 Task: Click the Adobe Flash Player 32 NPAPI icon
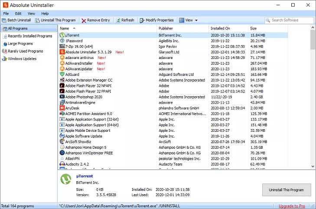pos(62,86)
